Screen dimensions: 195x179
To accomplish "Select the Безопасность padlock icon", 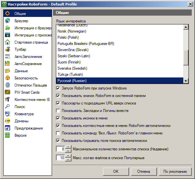I will click(x=7, y=78).
